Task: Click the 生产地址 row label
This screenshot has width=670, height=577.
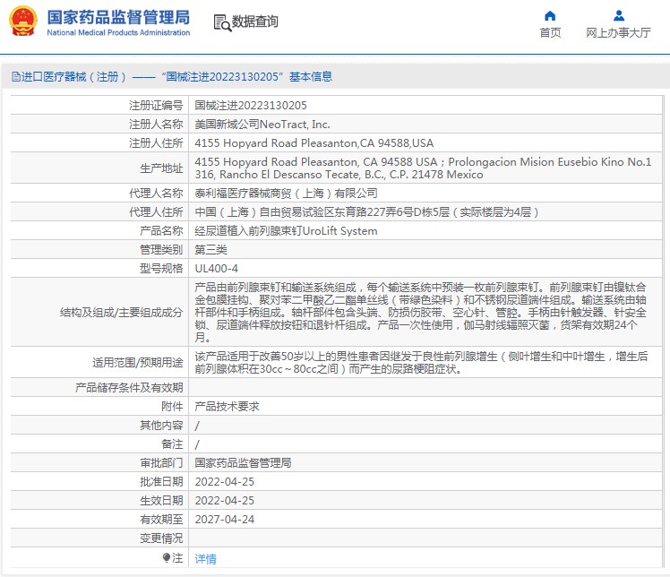Action: coord(161,168)
